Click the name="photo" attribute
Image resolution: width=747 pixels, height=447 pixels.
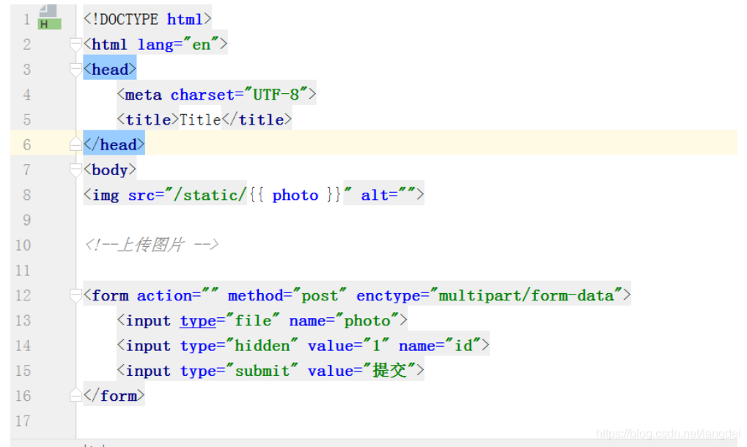tap(344, 321)
